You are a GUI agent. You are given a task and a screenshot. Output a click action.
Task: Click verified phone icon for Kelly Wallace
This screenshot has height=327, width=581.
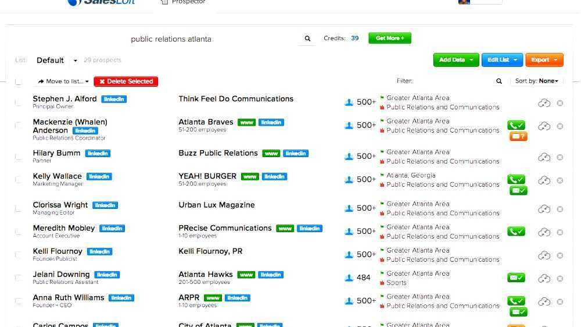[516, 180]
